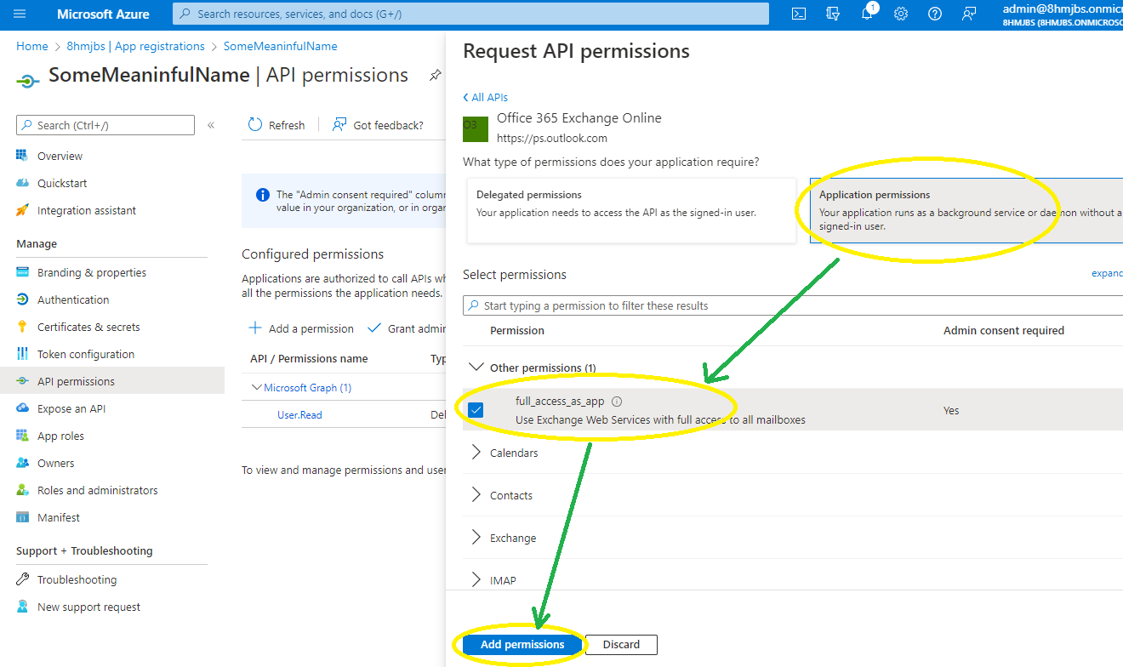Open the Azure portal hamburger menu
The width and height of the screenshot is (1123, 667).
pos(20,14)
